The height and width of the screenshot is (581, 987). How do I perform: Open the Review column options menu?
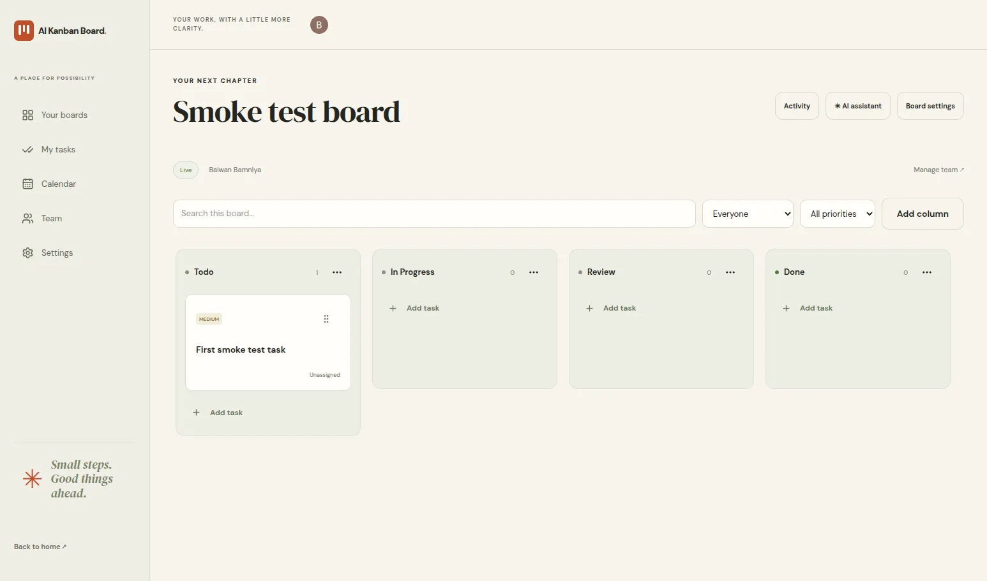tap(730, 272)
